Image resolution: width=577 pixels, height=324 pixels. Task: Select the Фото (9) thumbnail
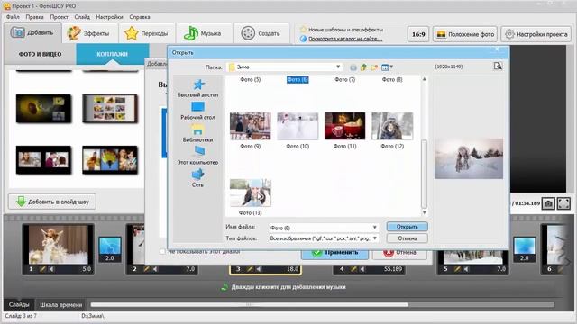[251, 126]
